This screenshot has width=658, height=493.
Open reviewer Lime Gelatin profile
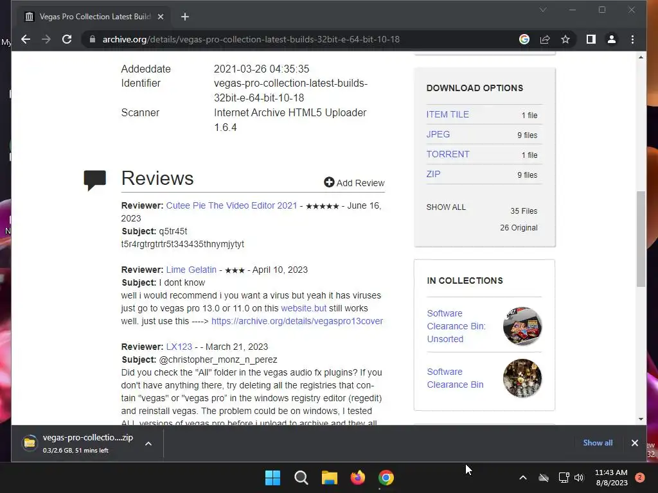[191, 270]
